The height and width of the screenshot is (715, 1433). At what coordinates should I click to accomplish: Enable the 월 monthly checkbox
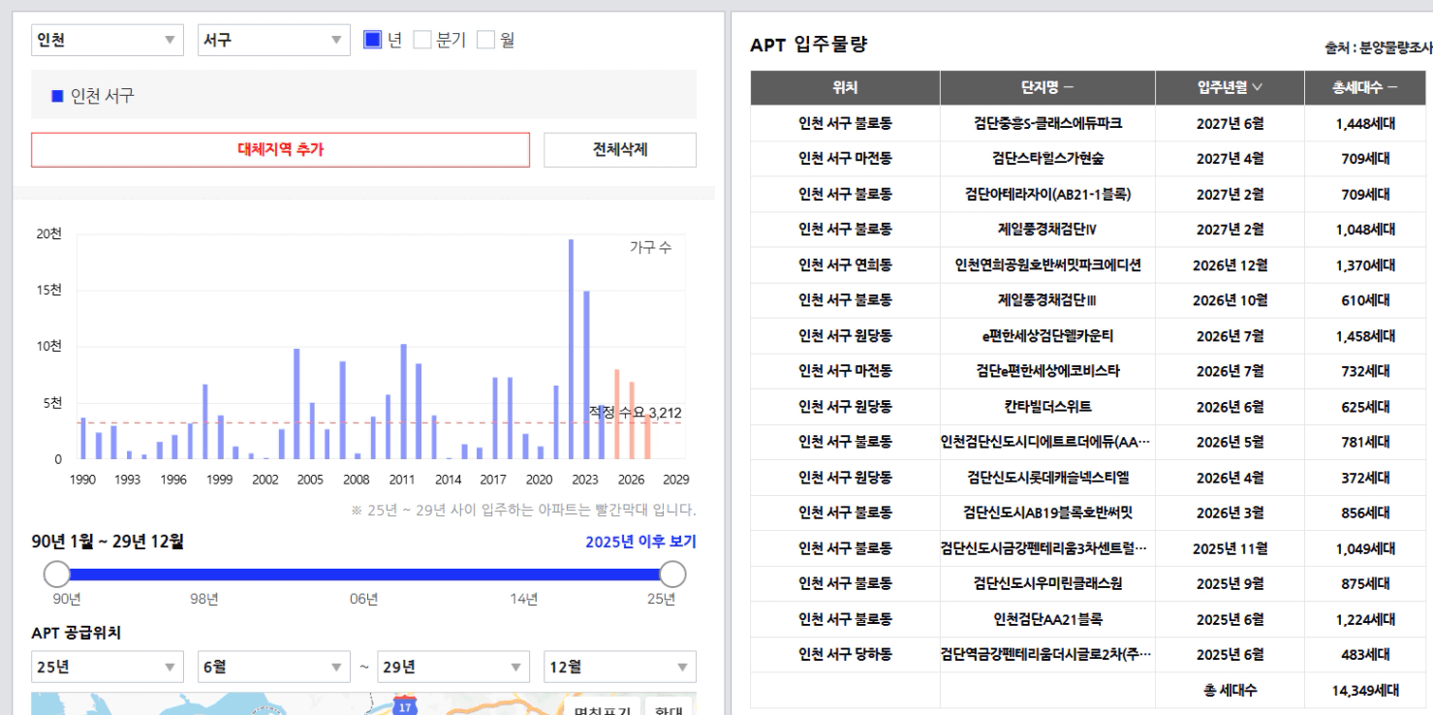click(486, 40)
